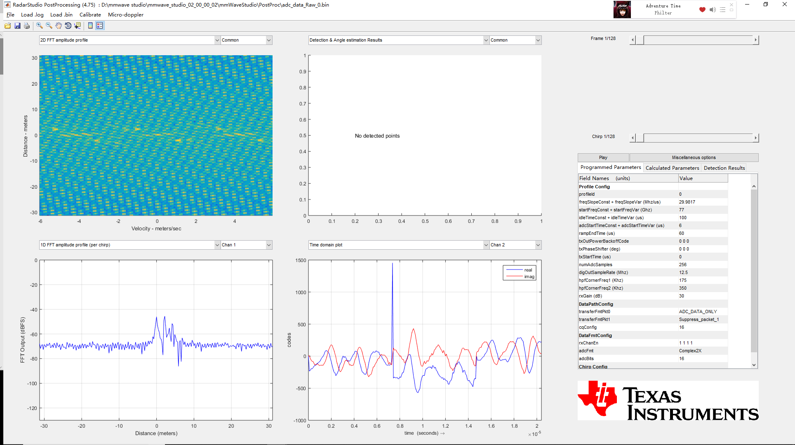
Task: Select the Zoom In magnifier tool
Action: [40, 26]
